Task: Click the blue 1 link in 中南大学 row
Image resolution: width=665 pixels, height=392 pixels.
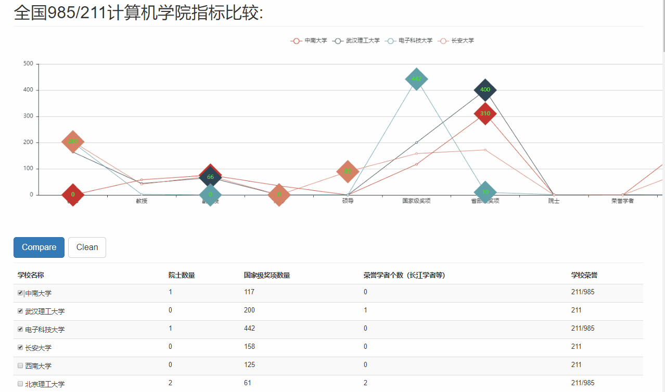Action: [170, 292]
